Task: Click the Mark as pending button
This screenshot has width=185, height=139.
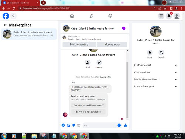Action: pyautogui.click(x=79, y=44)
